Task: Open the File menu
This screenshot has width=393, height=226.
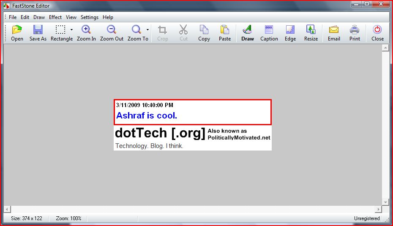Action: 13,17
